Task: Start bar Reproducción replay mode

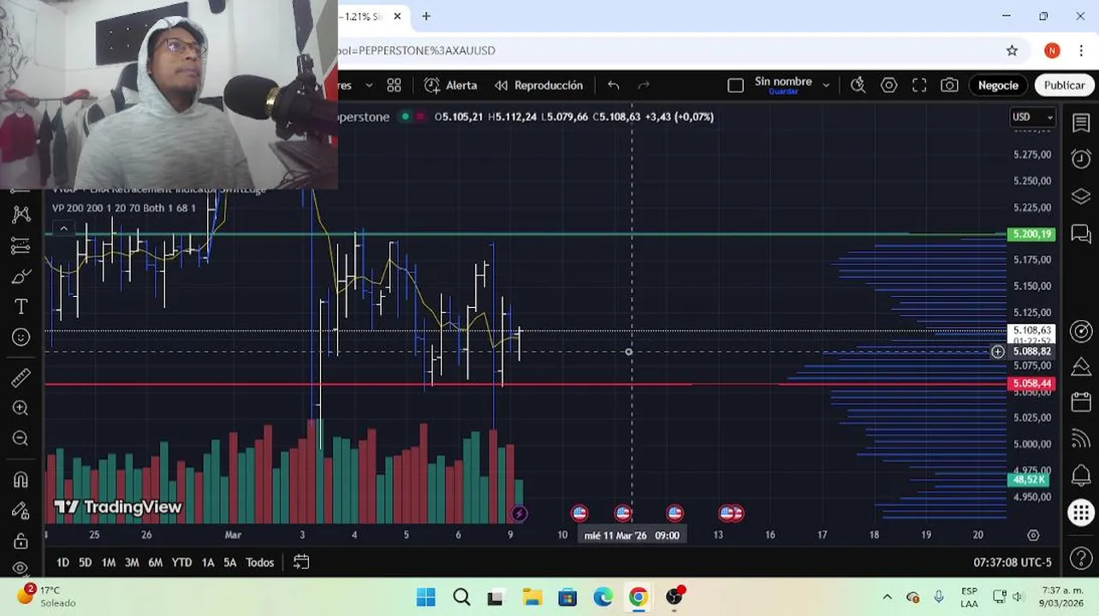Action: click(x=539, y=85)
